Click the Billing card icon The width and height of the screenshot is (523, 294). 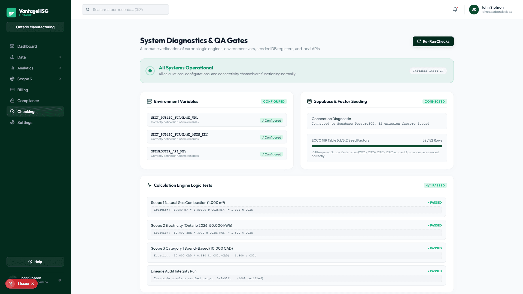[x=12, y=90]
